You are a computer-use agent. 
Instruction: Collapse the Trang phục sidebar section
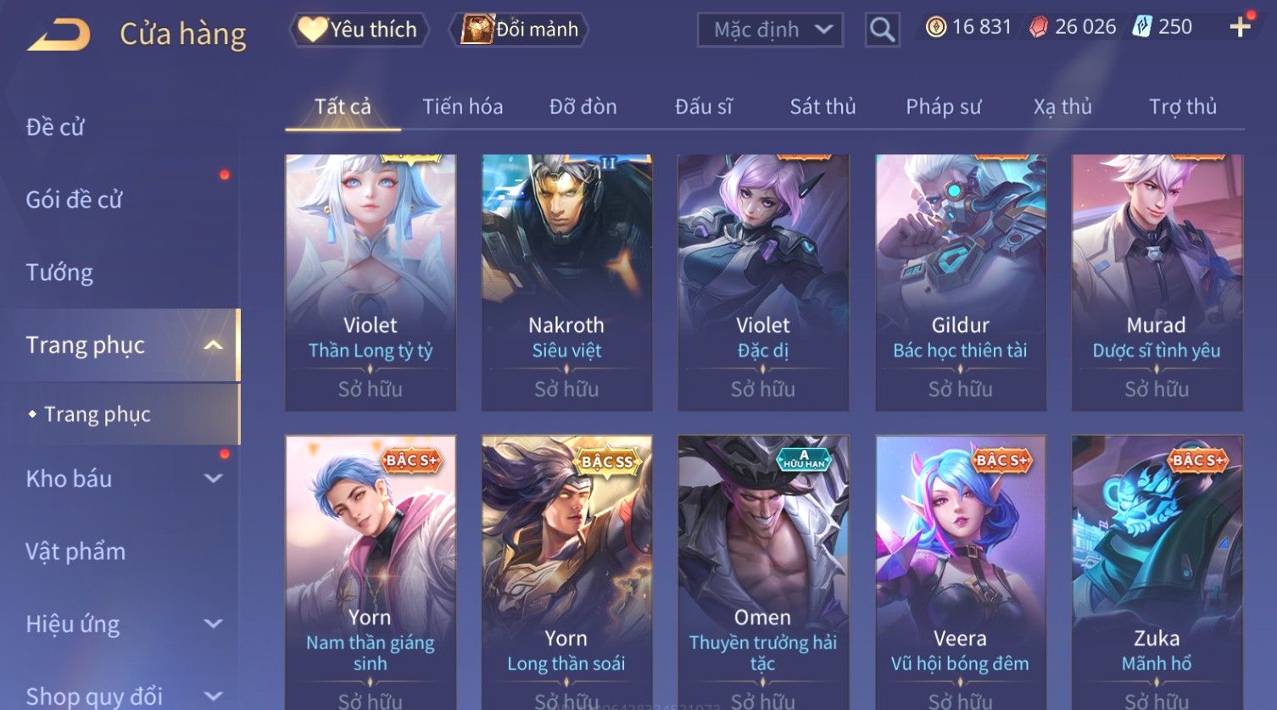(x=214, y=345)
